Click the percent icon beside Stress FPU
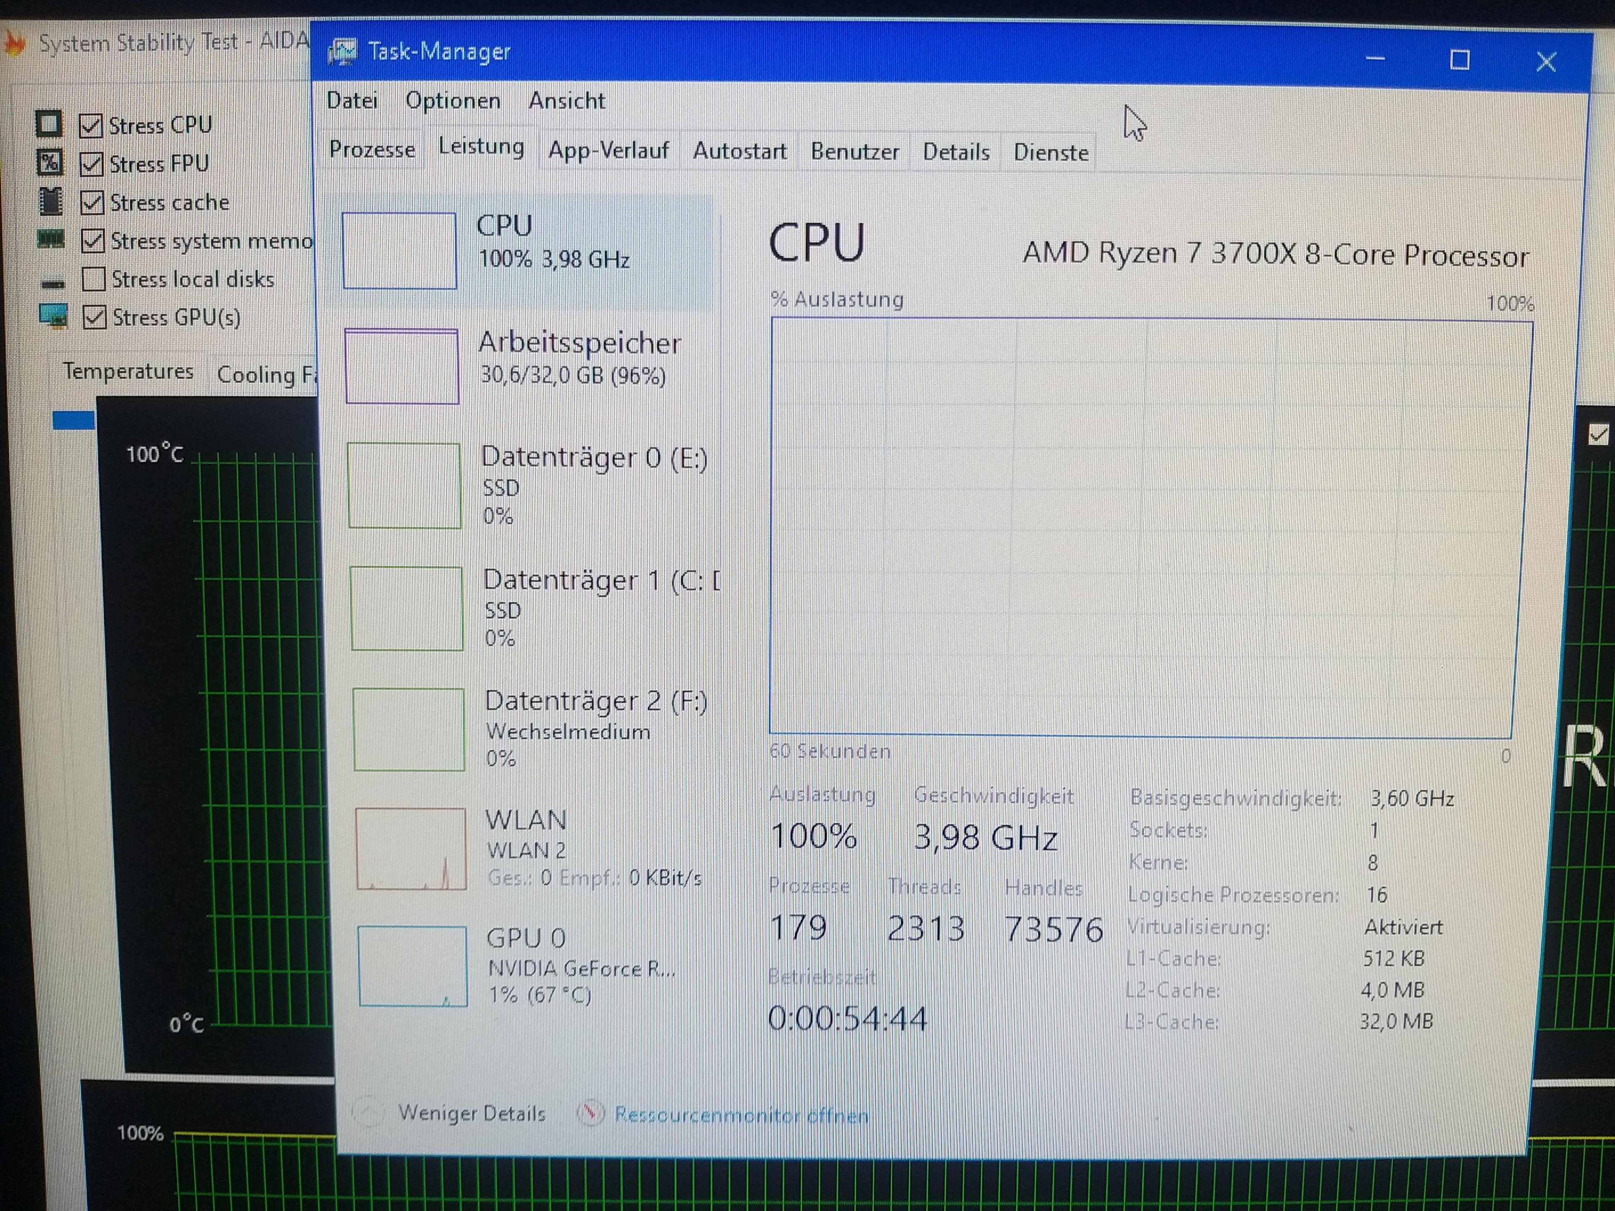The image size is (1615, 1211). point(50,162)
